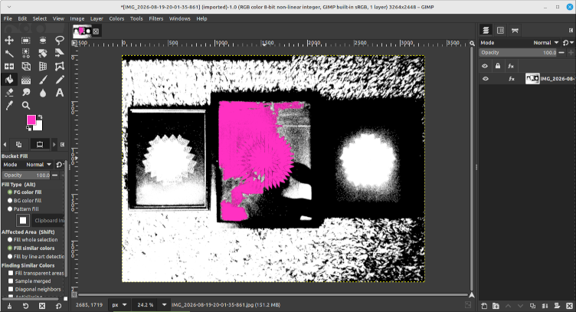Open the File menu
The image size is (576, 312).
point(8,18)
